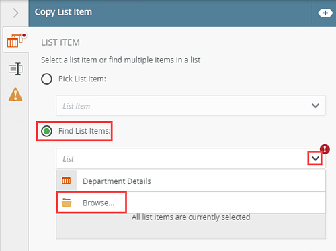Click the All list items selected message
The image size is (336, 251).
tap(191, 217)
